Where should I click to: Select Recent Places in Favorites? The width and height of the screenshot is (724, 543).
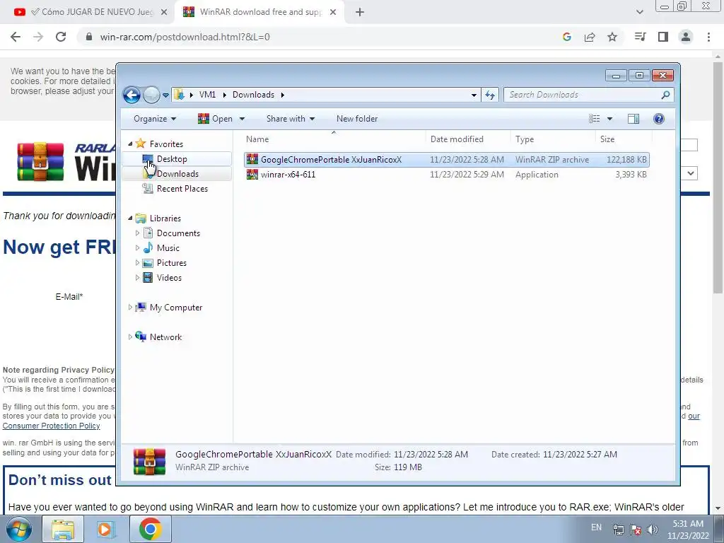(182, 188)
